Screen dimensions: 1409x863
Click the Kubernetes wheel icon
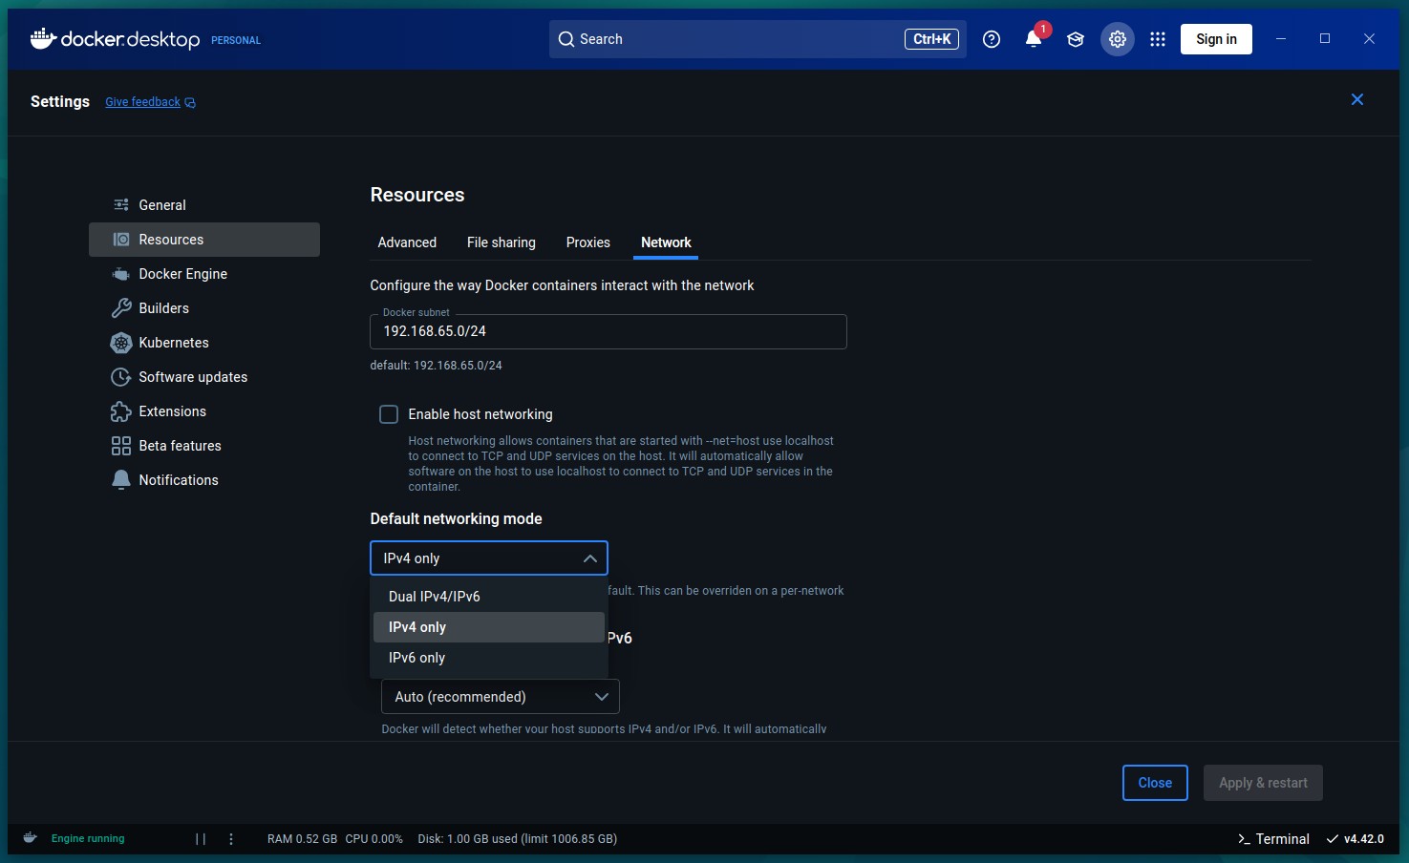(121, 343)
